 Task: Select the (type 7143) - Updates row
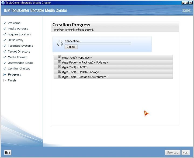[x=113, y=57]
